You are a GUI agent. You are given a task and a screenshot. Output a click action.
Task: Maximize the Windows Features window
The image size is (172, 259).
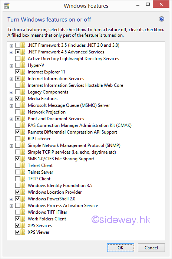[148, 4]
